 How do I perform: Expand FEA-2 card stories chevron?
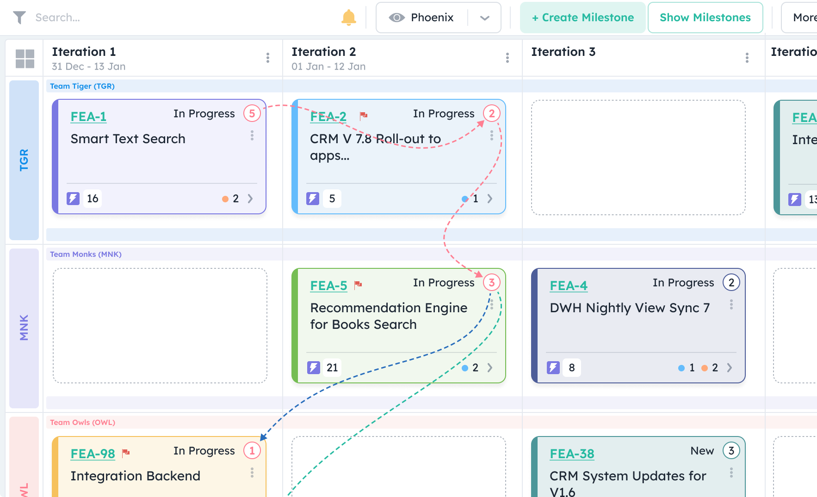click(x=490, y=199)
